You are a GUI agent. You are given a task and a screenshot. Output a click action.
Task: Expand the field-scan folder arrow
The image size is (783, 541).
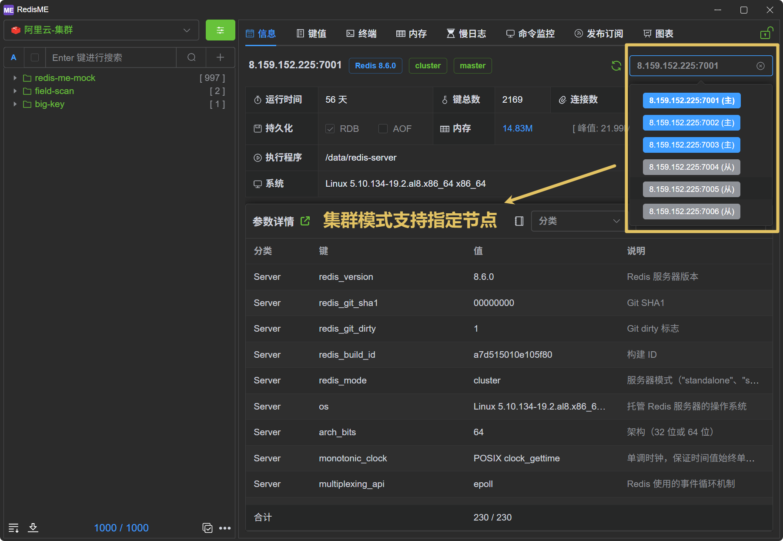tap(15, 91)
